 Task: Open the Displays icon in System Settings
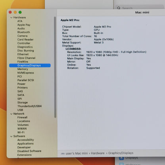[x=121, y=158]
